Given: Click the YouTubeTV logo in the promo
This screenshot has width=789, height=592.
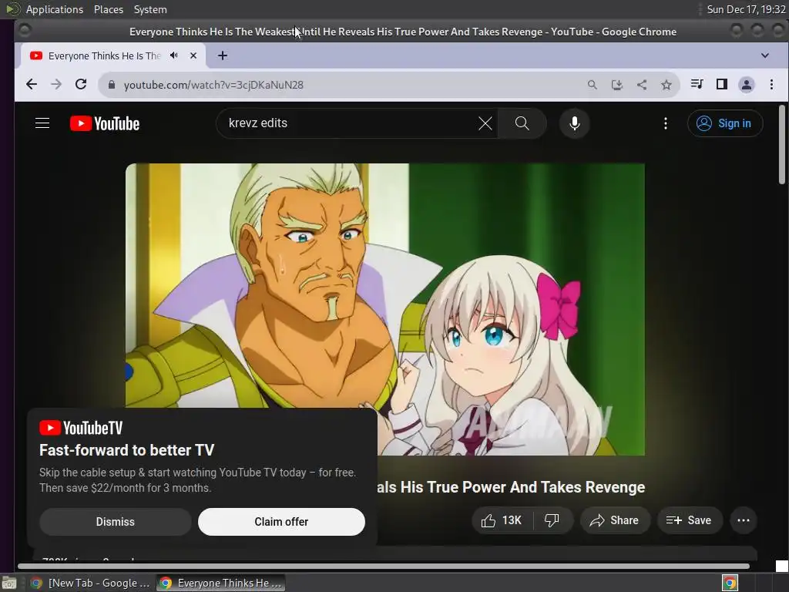Looking at the screenshot, I should pyautogui.click(x=81, y=428).
